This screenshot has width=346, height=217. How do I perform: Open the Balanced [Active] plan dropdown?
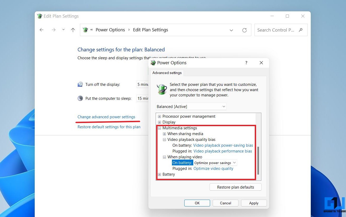(191, 107)
